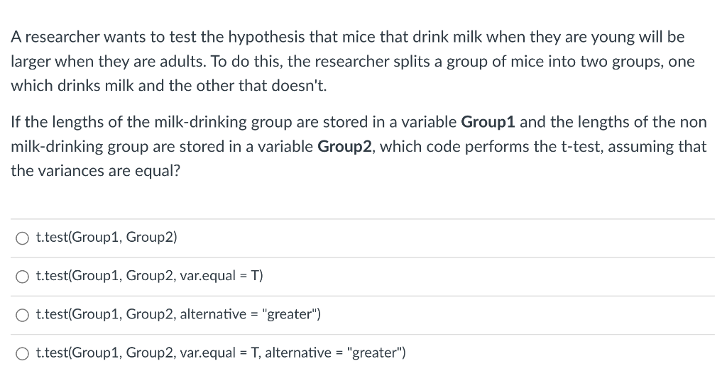Select radio for alternative = "greater" only option
727x383 pixels.
(22, 316)
